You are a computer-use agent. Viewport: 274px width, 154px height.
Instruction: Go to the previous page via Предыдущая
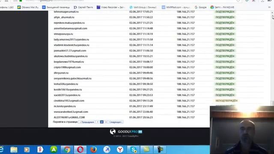[87, 122]
